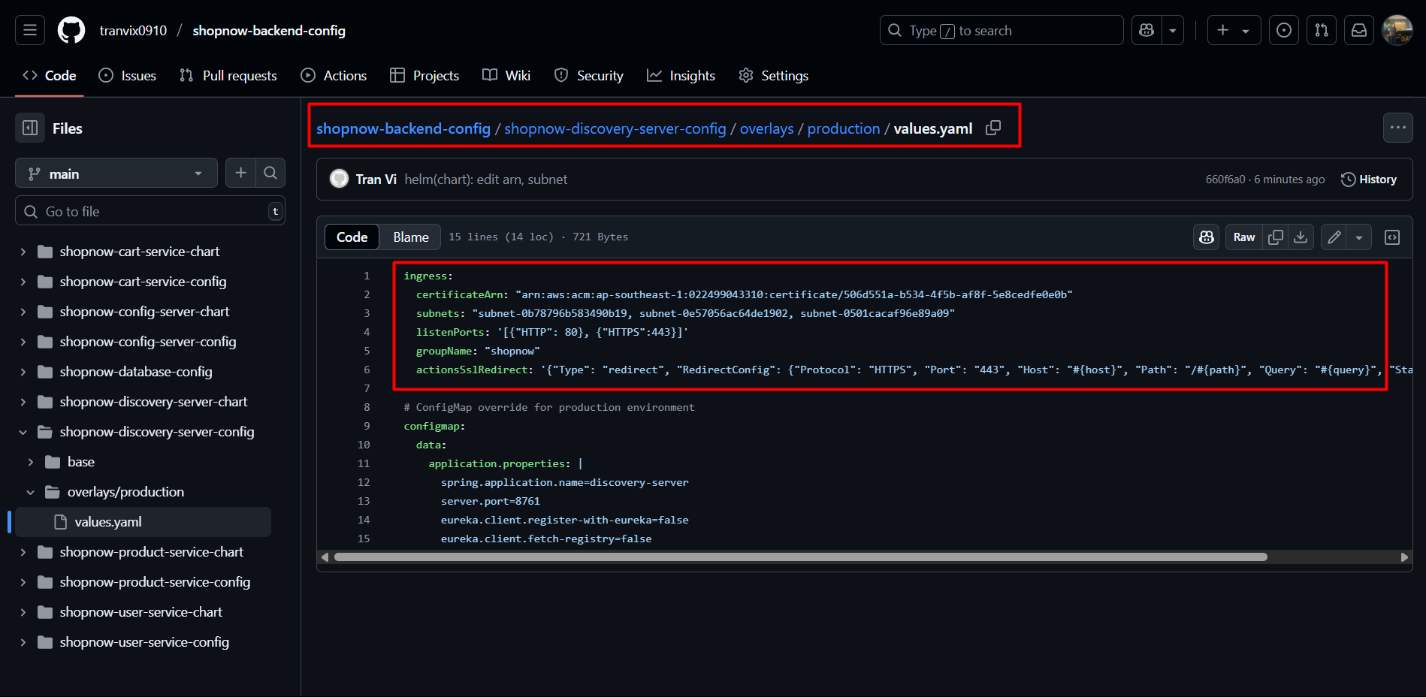The width and height of the screenshot is (1426, 697).
Task: Go to the Actions tab
Action: point(334,76)
